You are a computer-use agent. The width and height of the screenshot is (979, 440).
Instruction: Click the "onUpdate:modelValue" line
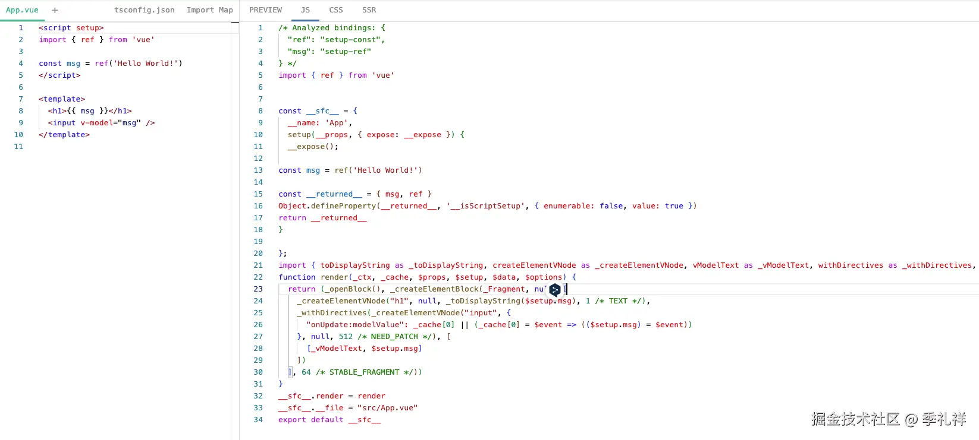499,325
